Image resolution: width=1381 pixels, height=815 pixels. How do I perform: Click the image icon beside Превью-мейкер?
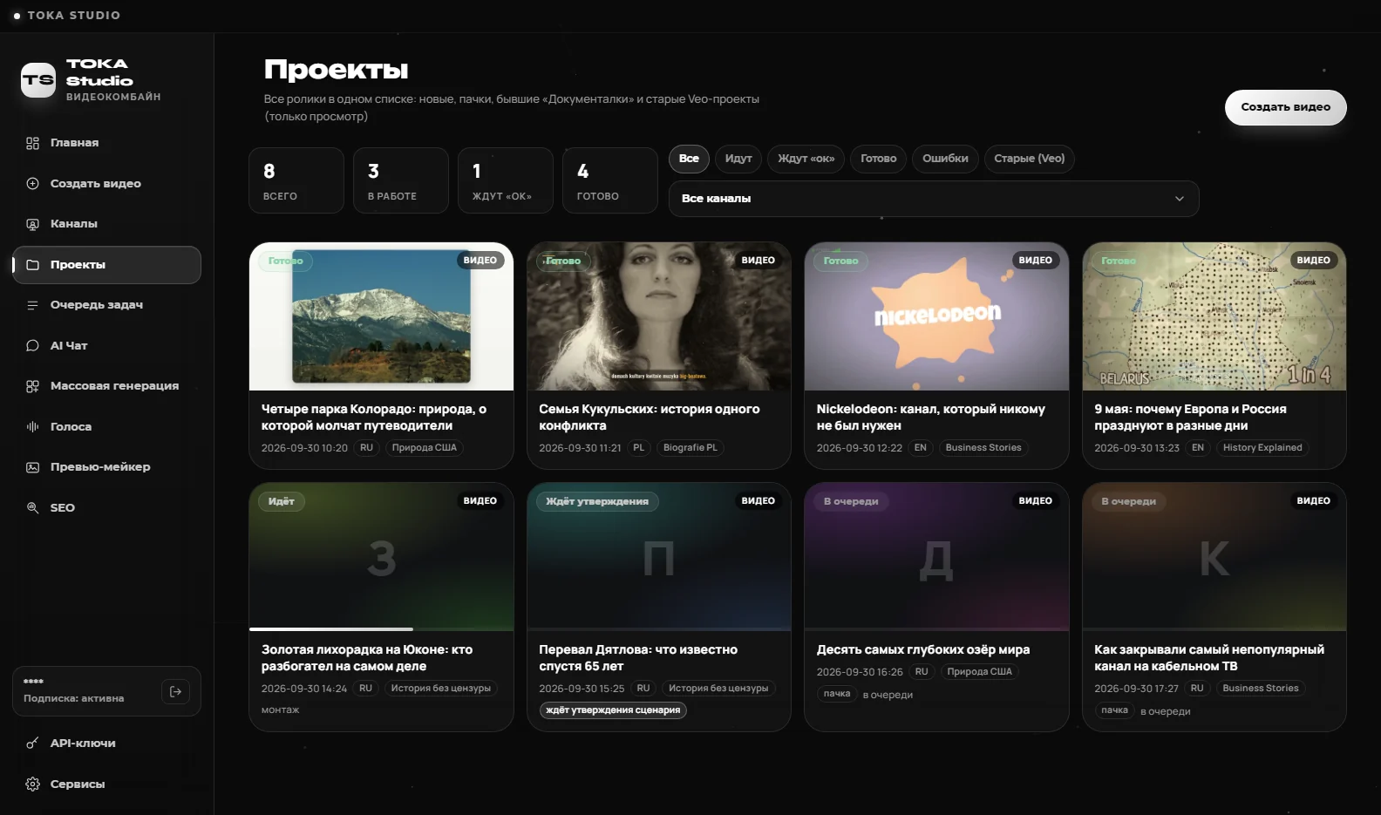(x=32, y=467)
